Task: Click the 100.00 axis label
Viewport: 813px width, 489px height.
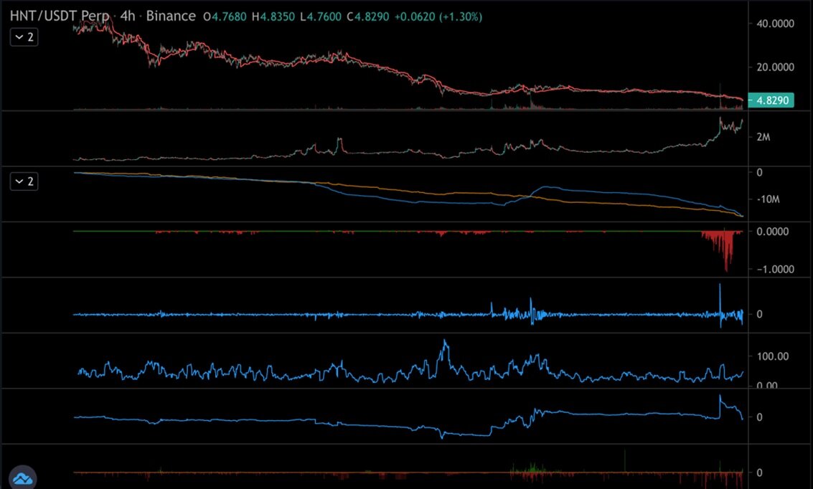Action: click(x=772, y=356)
